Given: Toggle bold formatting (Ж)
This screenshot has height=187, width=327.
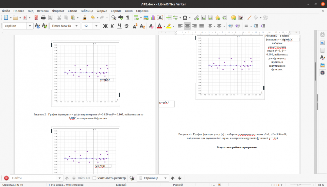Looking at the screenshot, I should coord(105,26).
